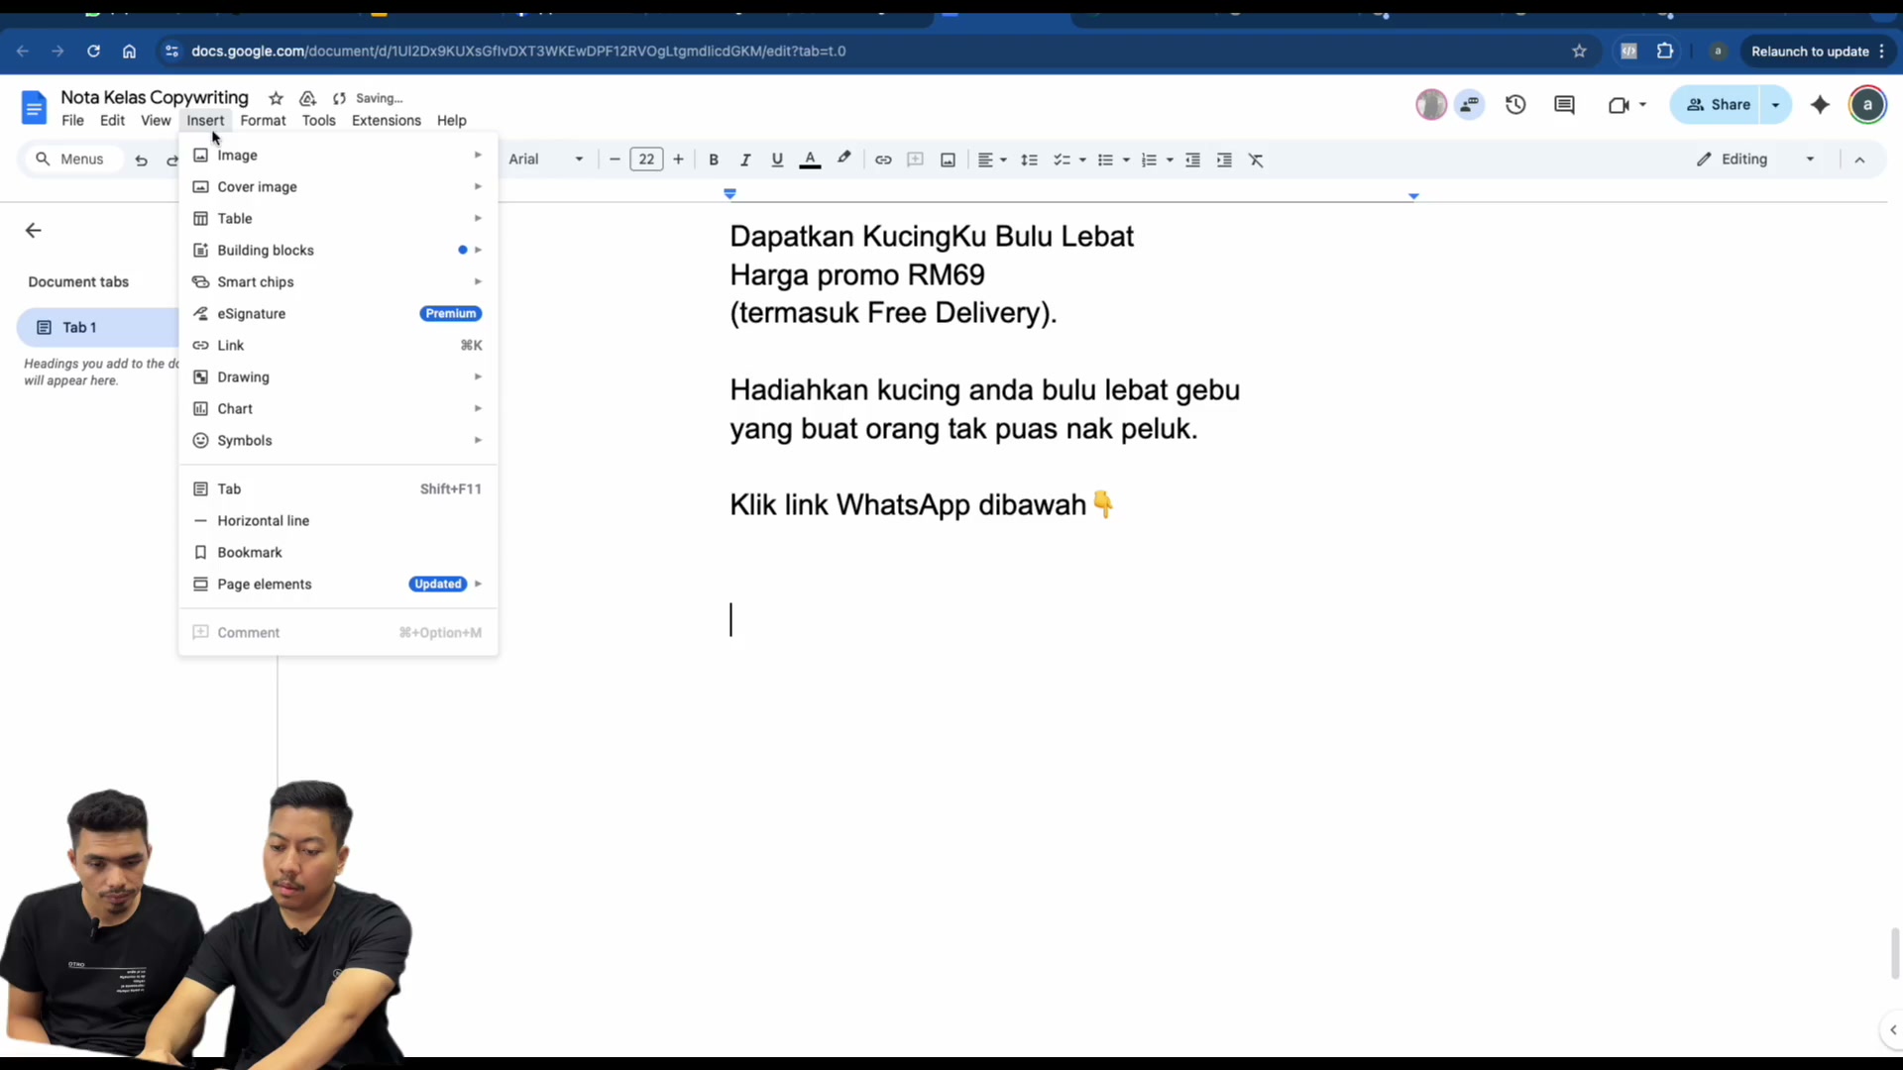
Task: Star the document title
Action: pos(276,98)
